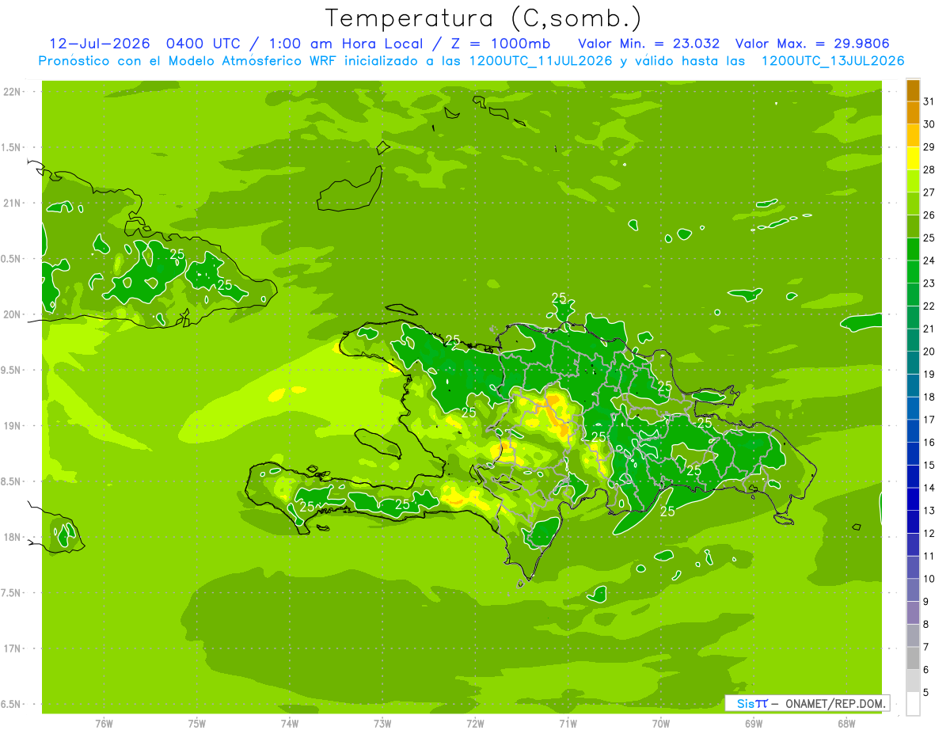Click the "7.5N" latitude label
This screenshot has height=734, width=950.
pos(12,593)
